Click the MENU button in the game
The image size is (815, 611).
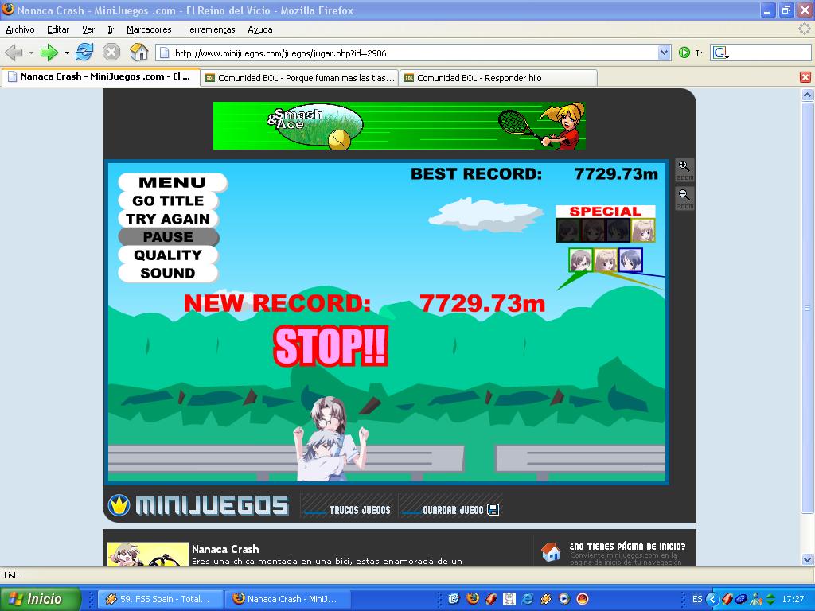click(173, 182)
